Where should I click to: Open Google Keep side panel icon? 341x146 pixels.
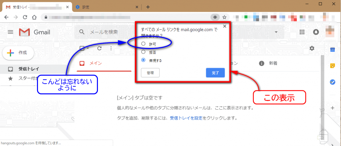332,66
